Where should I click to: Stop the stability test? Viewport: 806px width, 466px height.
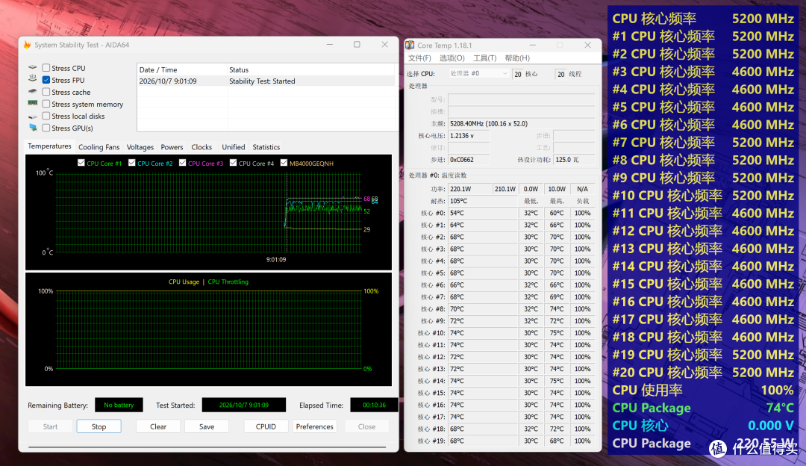[x=99, y=426]
